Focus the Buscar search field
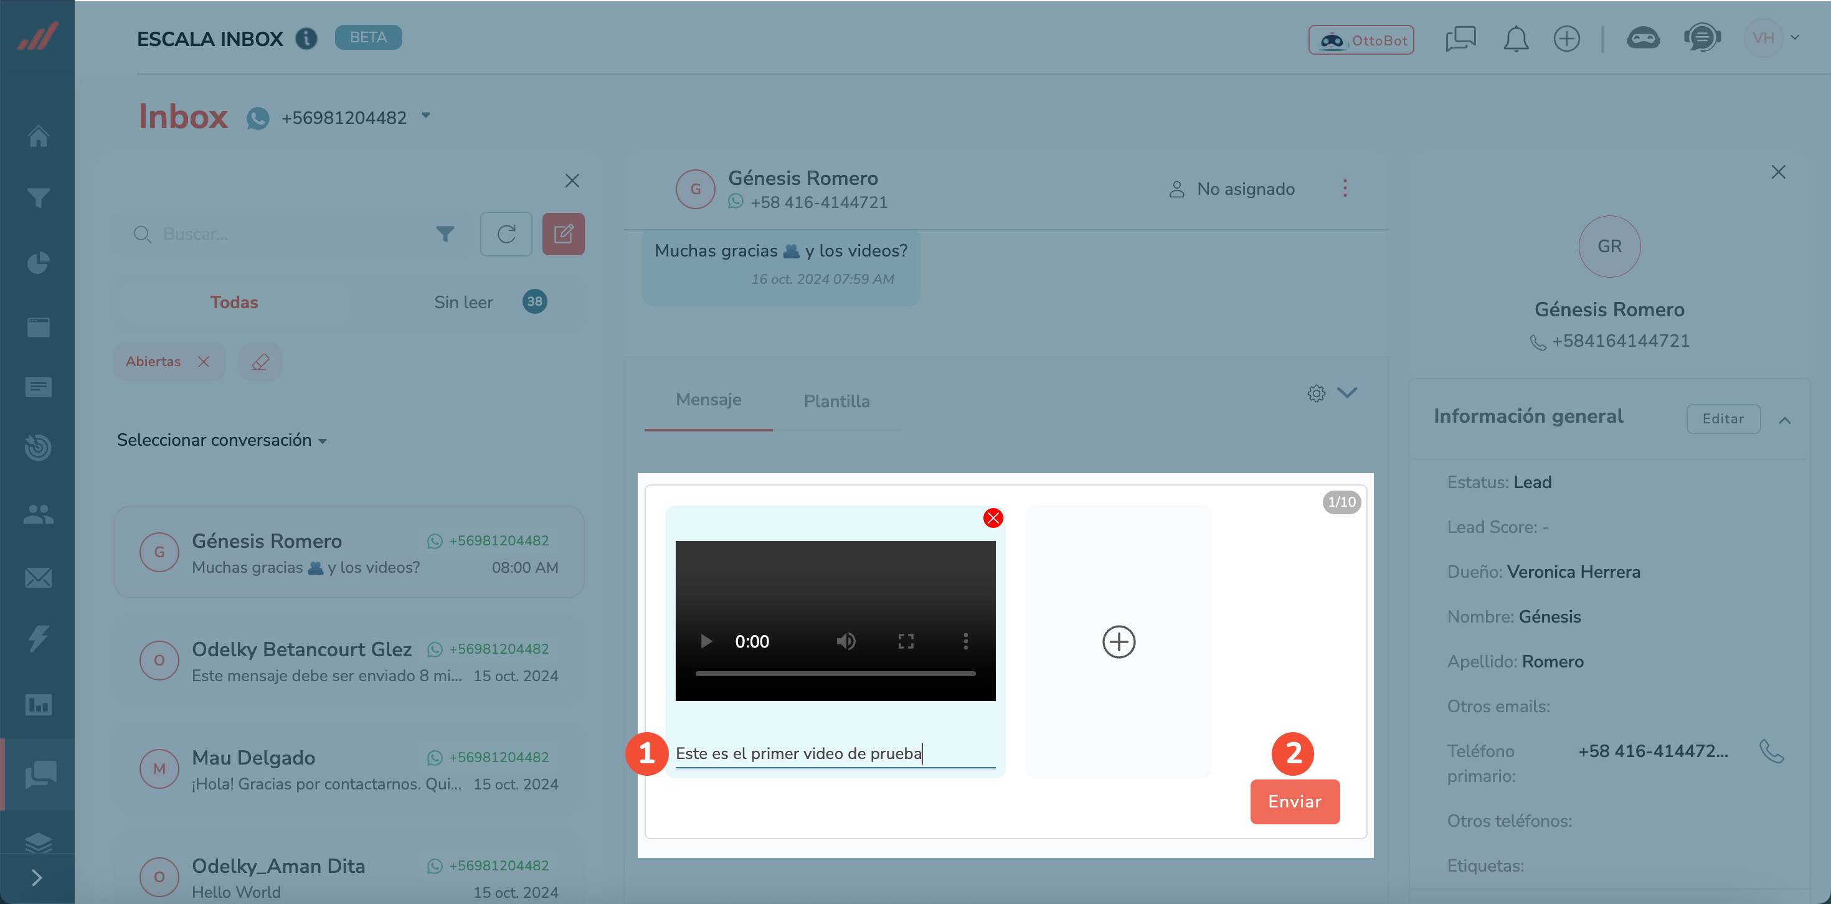 (x=277, y=234)
